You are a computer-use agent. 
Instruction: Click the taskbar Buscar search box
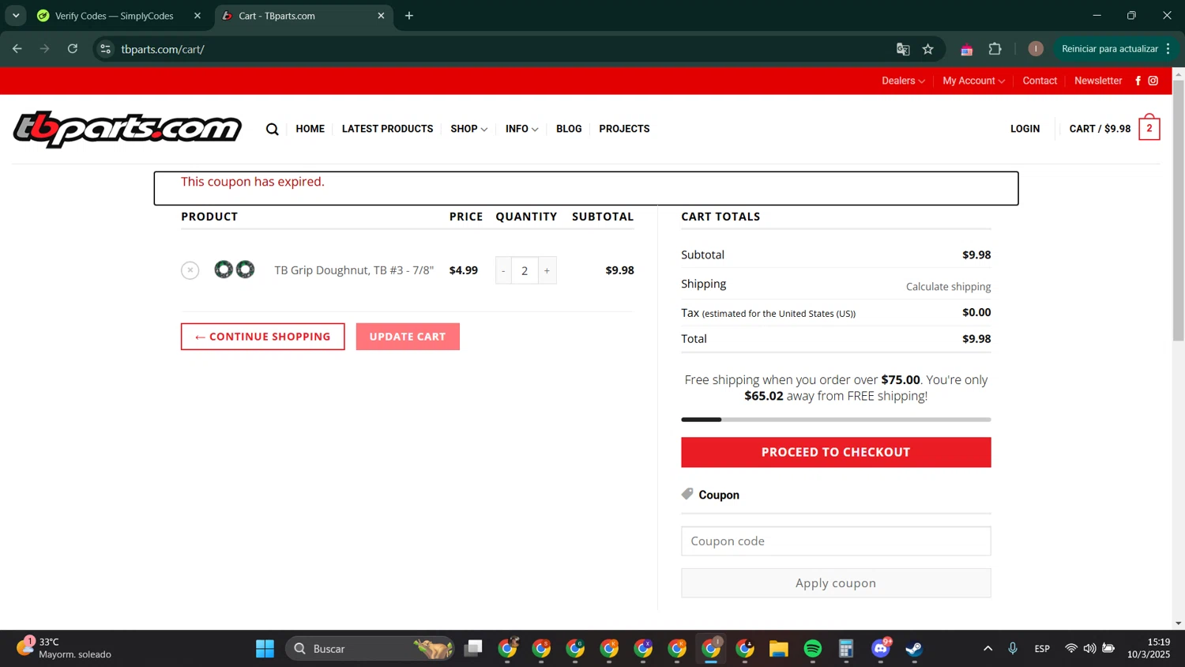[x=370, y=649]
